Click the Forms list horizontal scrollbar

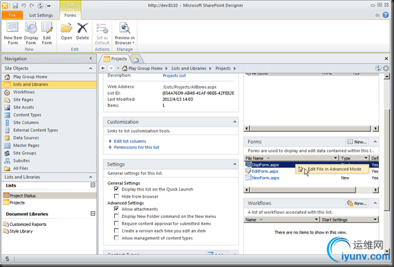click(x=303, y=189)
